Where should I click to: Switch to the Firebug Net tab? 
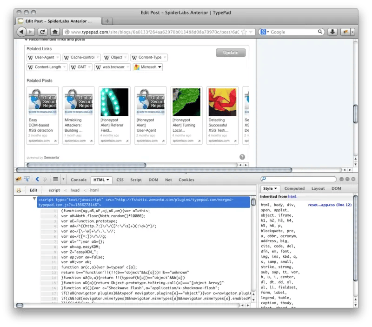tap(168, 180)
